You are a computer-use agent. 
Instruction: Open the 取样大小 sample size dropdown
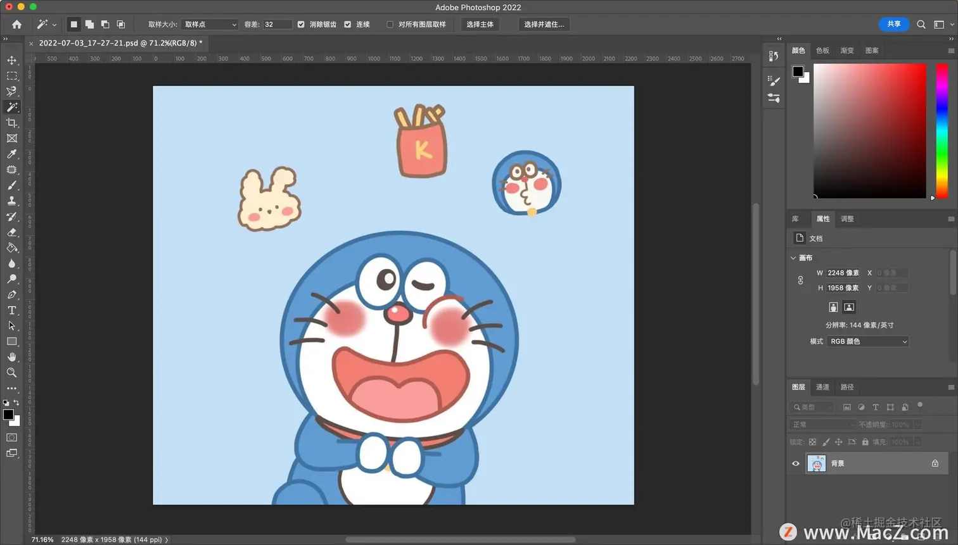click(210, 24)
